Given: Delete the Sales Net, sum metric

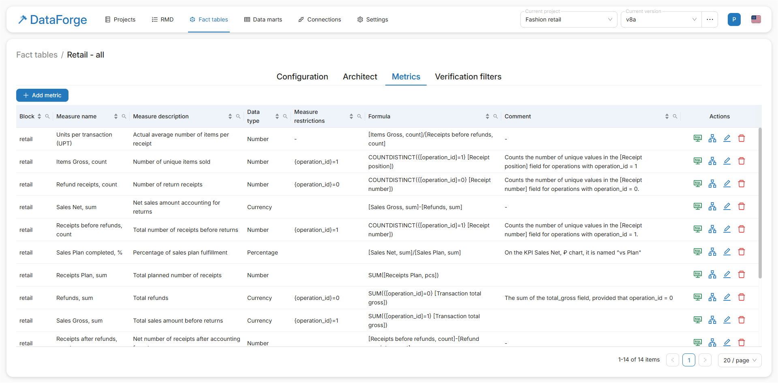Looking at the screenshot, I should (x=742, y=207).
